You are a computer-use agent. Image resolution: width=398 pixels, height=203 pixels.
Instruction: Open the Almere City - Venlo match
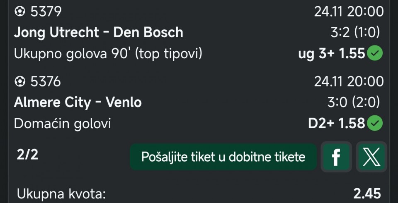tap(78, 103)
